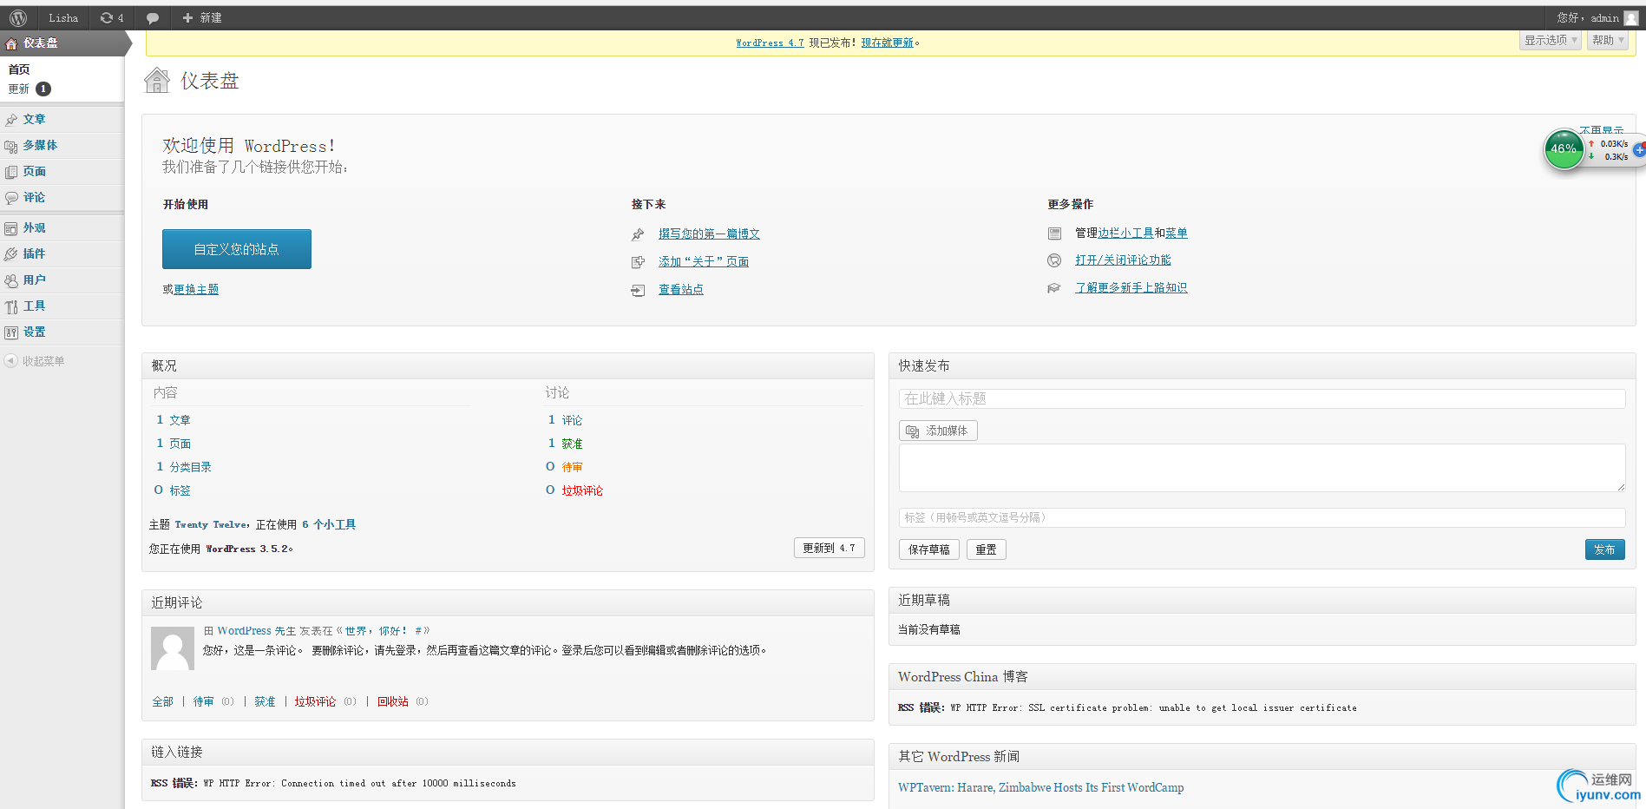Open 评论 comments icon in sidebar

[11, 198]
